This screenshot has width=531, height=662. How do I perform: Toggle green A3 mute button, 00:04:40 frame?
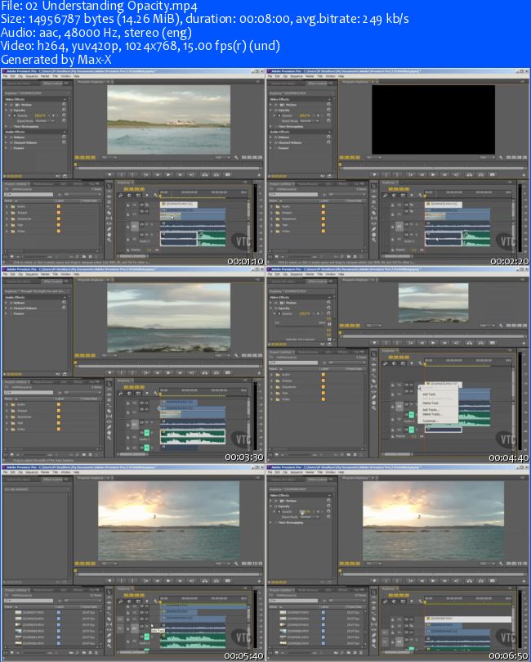(x=411, y=430)
